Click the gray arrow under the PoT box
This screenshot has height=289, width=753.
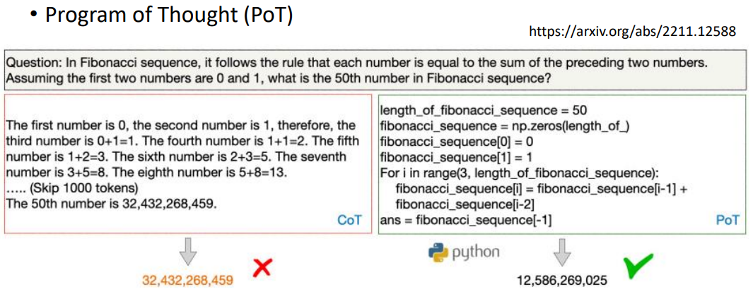tap(561, 251)
